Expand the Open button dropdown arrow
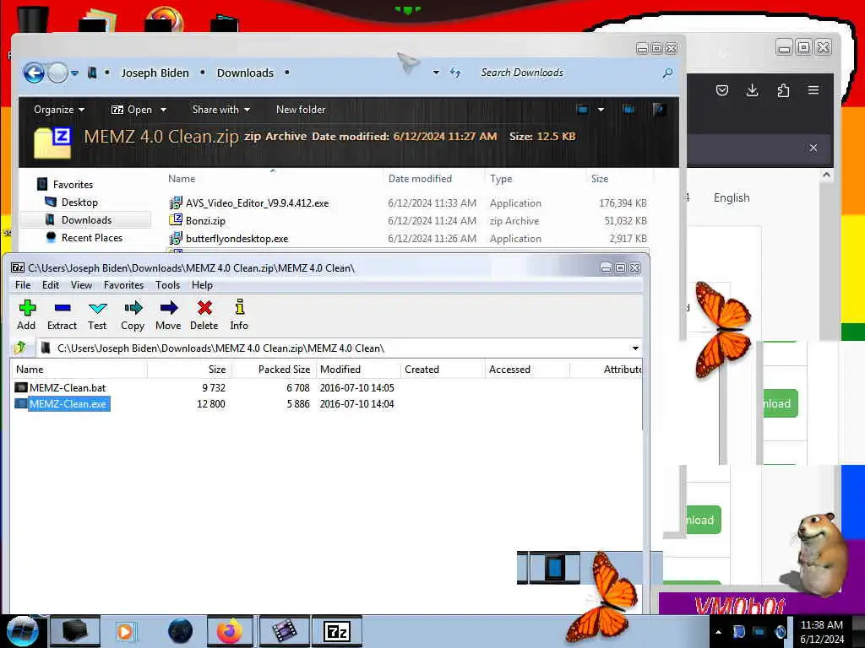Viewport: 865px width, 648px height. click(163, 110)
